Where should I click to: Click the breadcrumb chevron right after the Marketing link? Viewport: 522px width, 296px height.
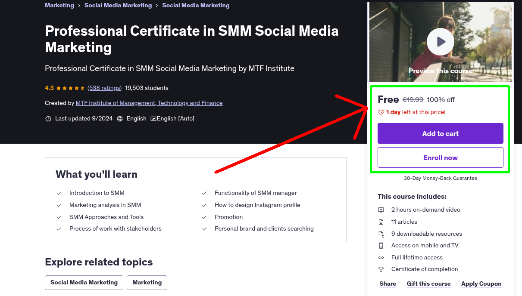[x=79, y=6]
